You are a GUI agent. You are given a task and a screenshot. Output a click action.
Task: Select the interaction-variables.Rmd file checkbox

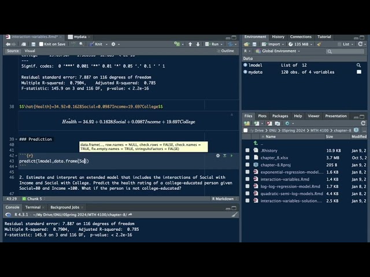pos(247,179)
